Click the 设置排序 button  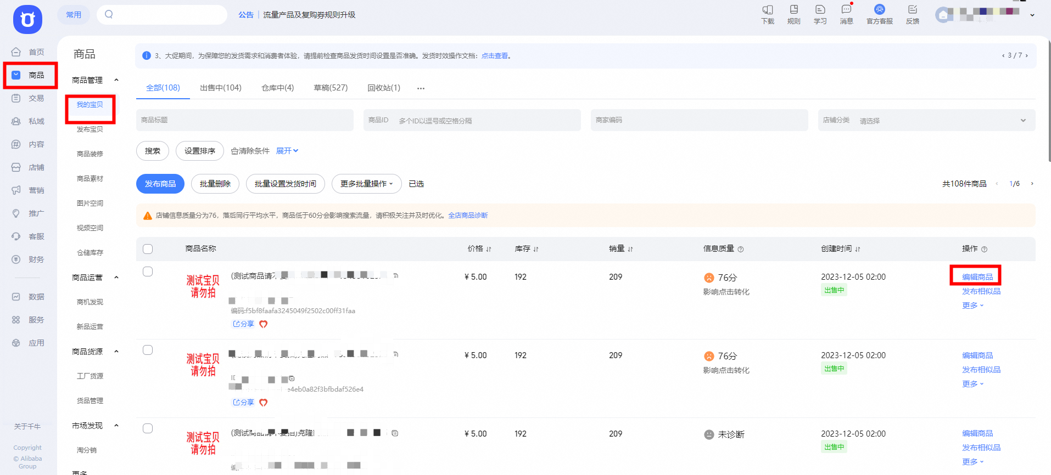pyautogui.click(x=200, y=151)
